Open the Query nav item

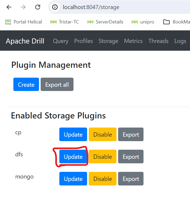[x=61, y=41]
